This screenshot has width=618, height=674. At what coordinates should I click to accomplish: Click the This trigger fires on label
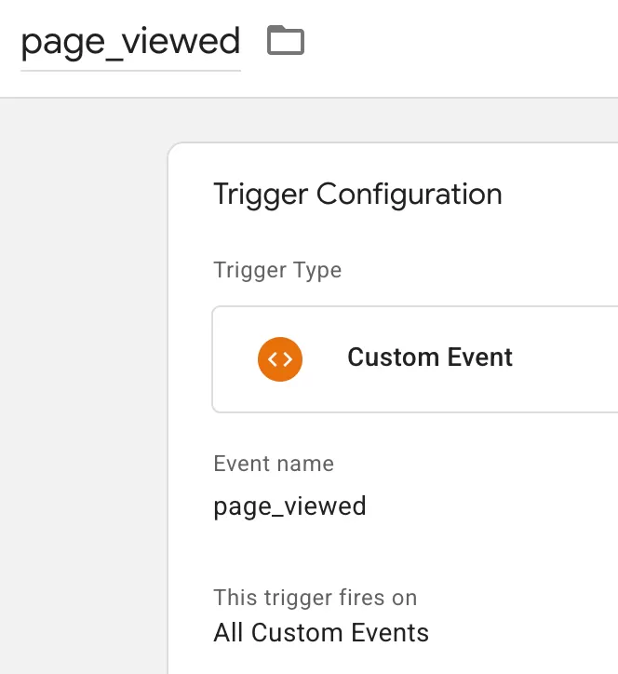(x=315, y=598)
